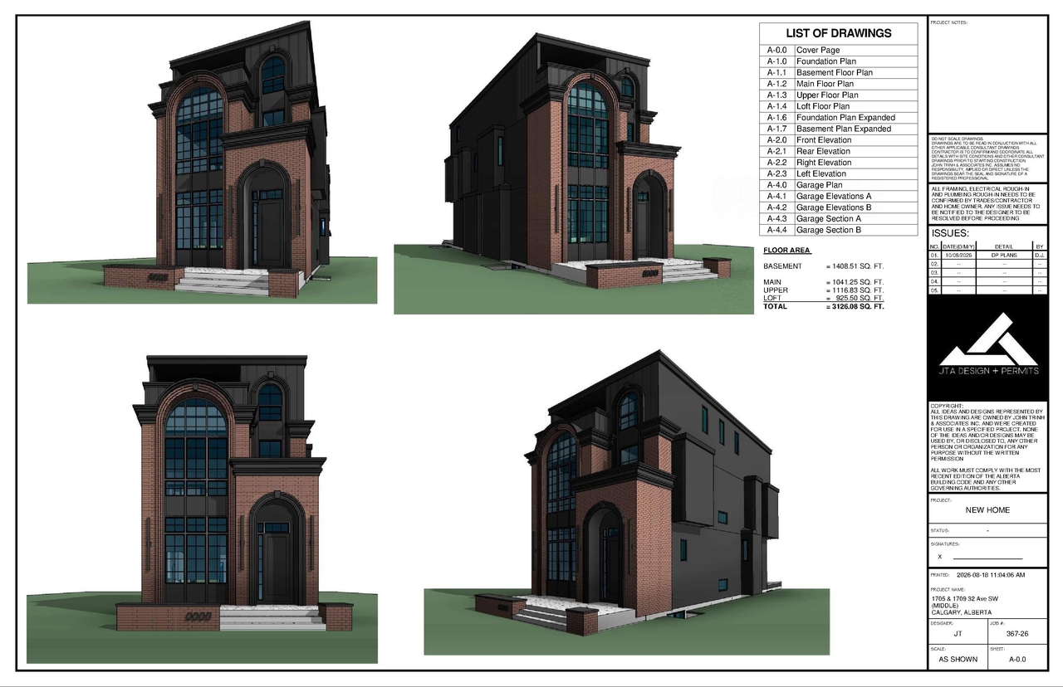Viewport: 1063px width, 687px height.
Task: Select the "Cover Page" drawing row
Action: click(839, 51)
